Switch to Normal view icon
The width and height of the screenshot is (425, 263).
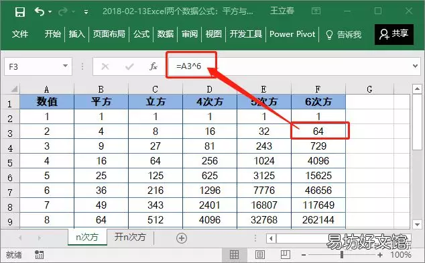[234, 254]
